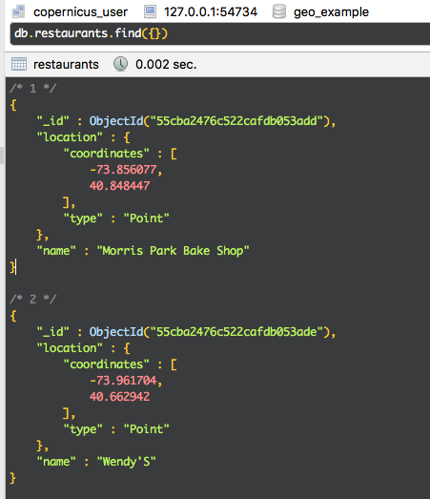Click the "type" key in document 2

tap(83, 429)
